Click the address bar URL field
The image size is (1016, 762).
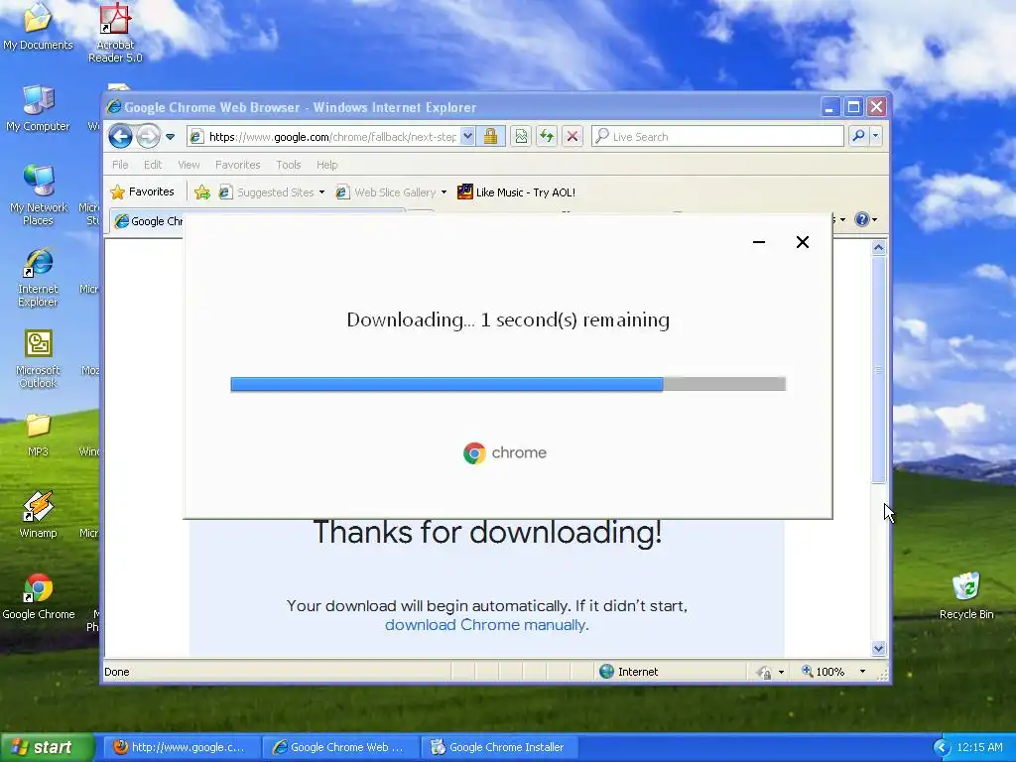tap(331, 137)
